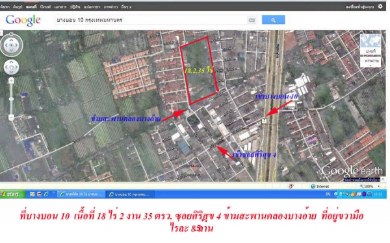Switch to map view via แผนที่ thumbnail

370,44
